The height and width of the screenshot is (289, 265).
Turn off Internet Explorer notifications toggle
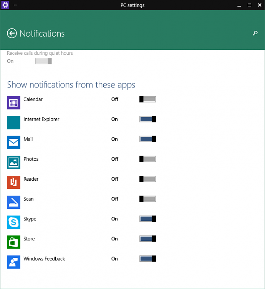point(147,119)
